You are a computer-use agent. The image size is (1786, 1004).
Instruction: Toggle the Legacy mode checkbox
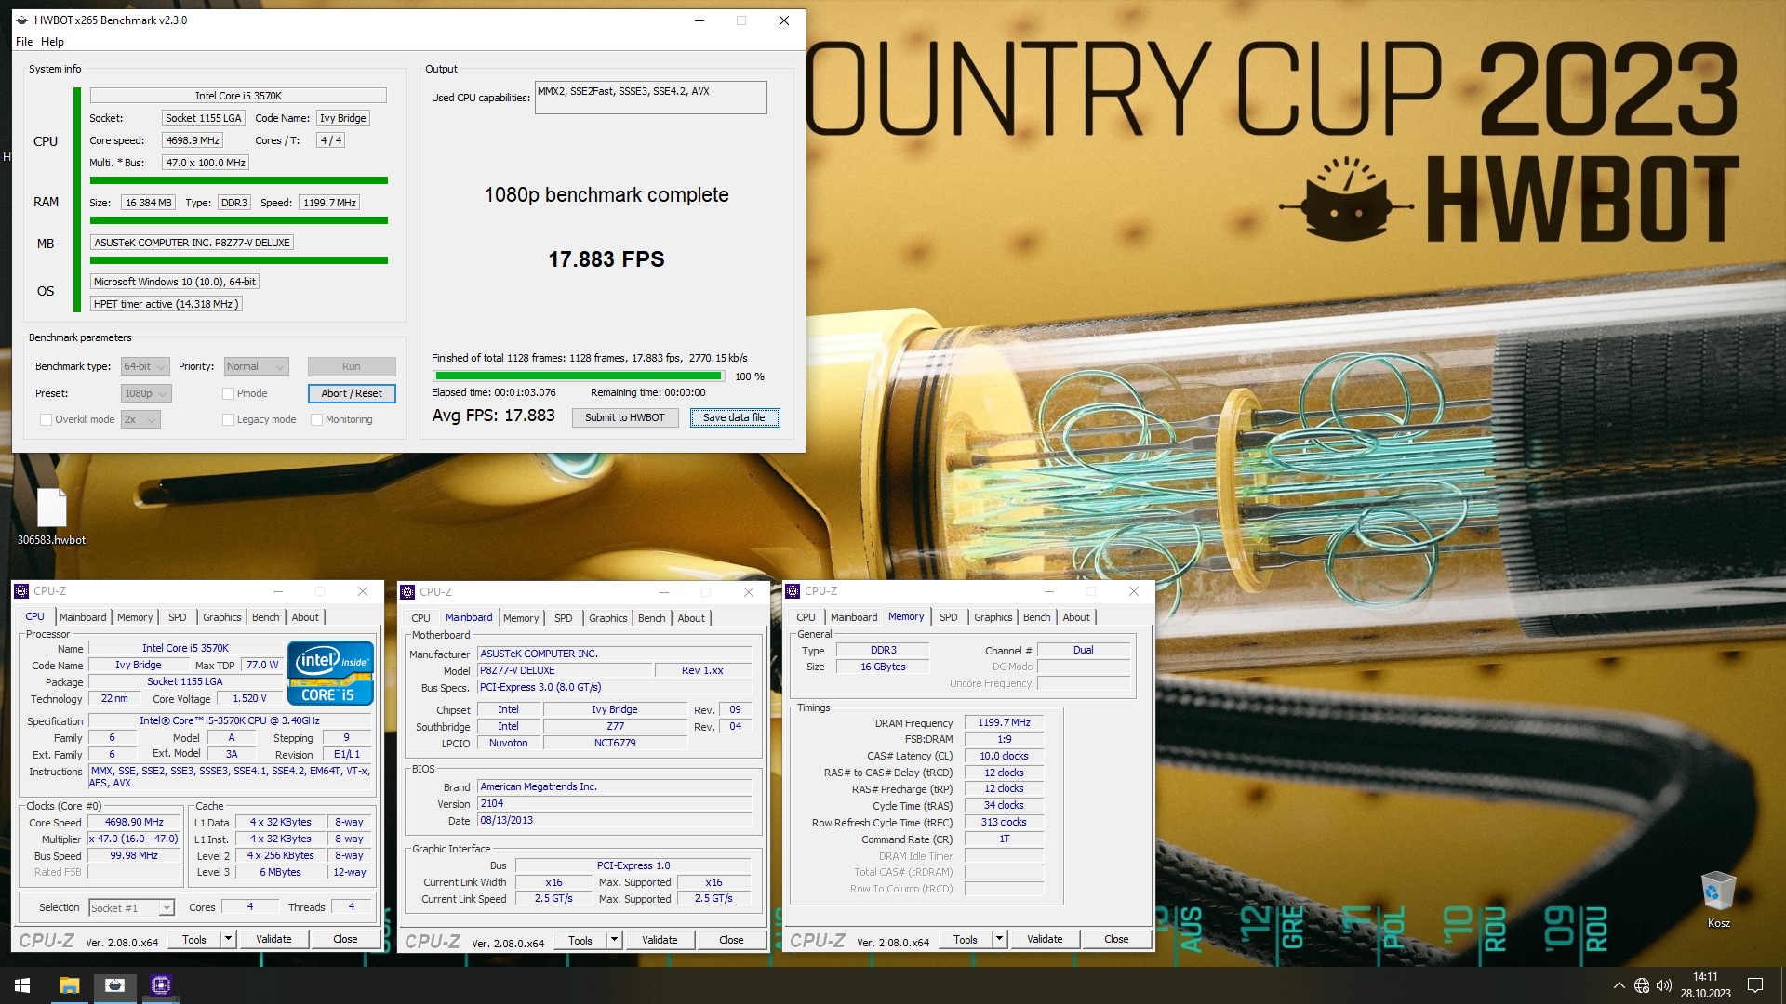coord(228,419)
